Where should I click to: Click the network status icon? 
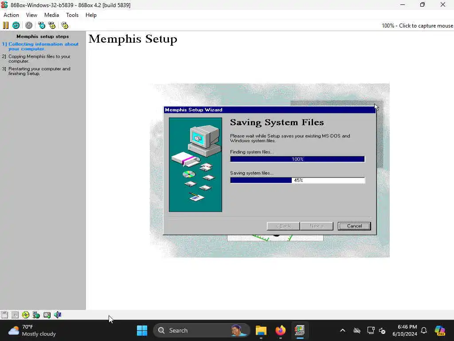pos(36,315)
